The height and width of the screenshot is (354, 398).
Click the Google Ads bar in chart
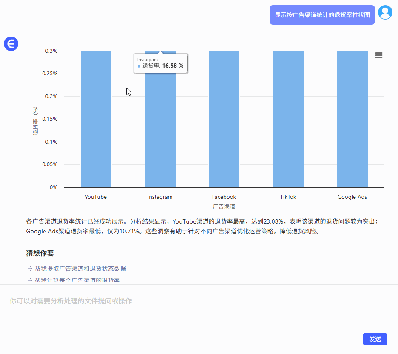coord(353,119)
